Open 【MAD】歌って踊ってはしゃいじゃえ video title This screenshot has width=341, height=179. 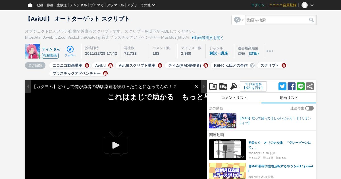coord(275,121)
